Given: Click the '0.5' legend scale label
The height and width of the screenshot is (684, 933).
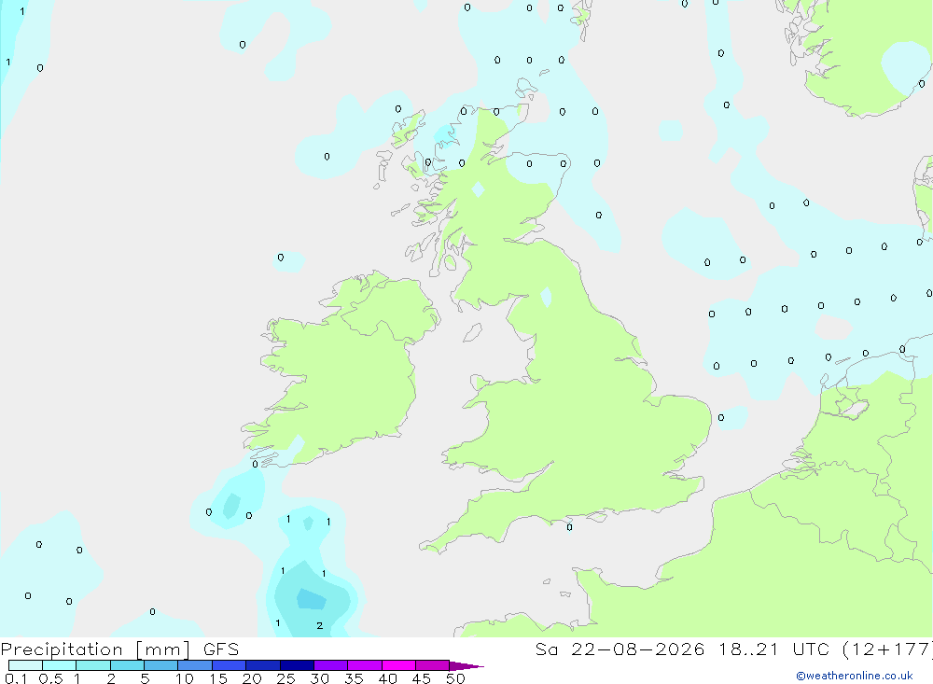Looking at the screenshot, I should coord(50,678).
